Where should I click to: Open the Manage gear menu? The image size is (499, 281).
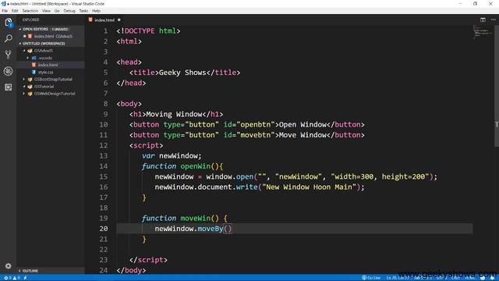click(x=9, y=265)
